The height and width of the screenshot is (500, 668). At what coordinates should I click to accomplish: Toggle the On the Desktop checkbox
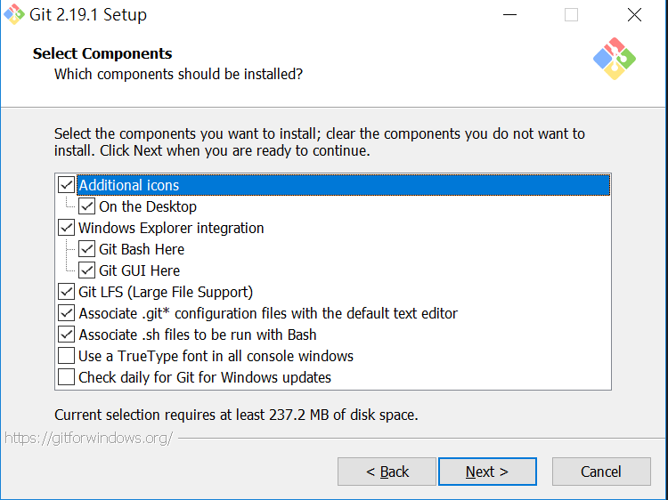[x=87, y=206]
